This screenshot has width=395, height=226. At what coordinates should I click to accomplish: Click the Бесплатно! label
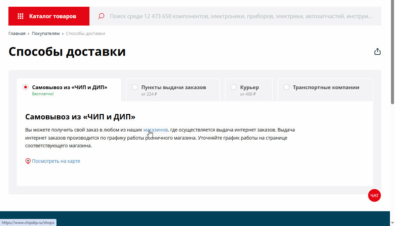coord(43,94)
